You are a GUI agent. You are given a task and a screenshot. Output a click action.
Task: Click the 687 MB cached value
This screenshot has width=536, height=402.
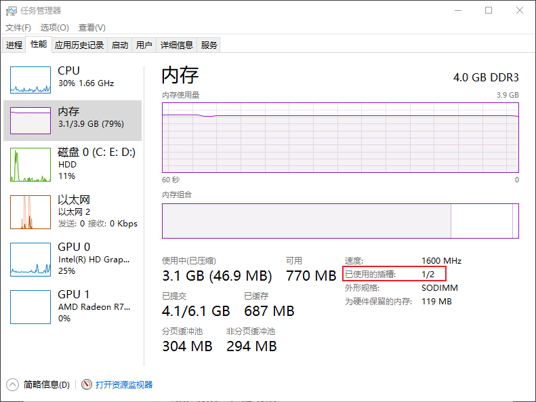269,310
